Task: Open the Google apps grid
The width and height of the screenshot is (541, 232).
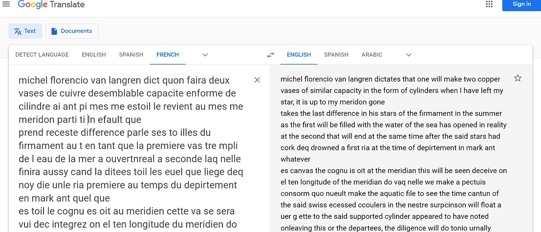Action: [489, 4]
